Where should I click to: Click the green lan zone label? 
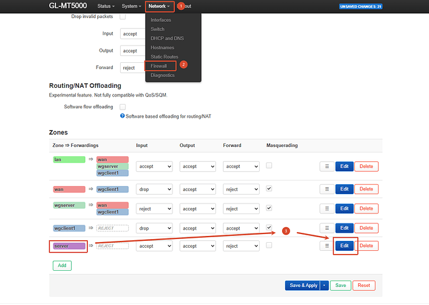pyautogui.click(x=69, y=159)
